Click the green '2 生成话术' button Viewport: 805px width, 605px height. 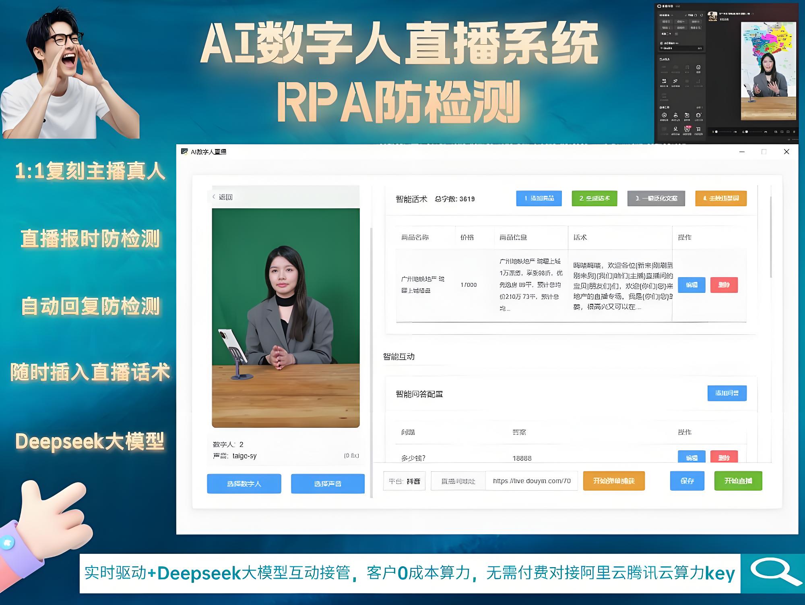click(594, 199)
